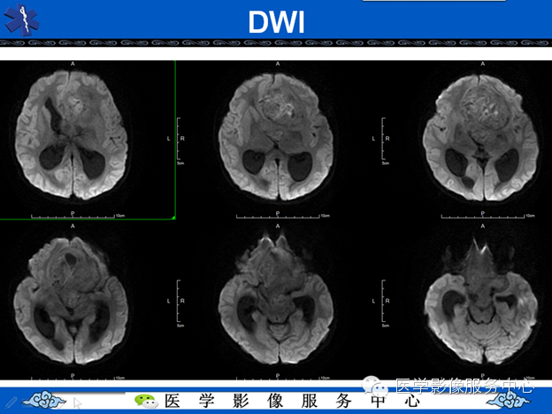Screen dimensions: 552x414
Task: Select the faint pointer arrow tool
Action: point(78,403)
